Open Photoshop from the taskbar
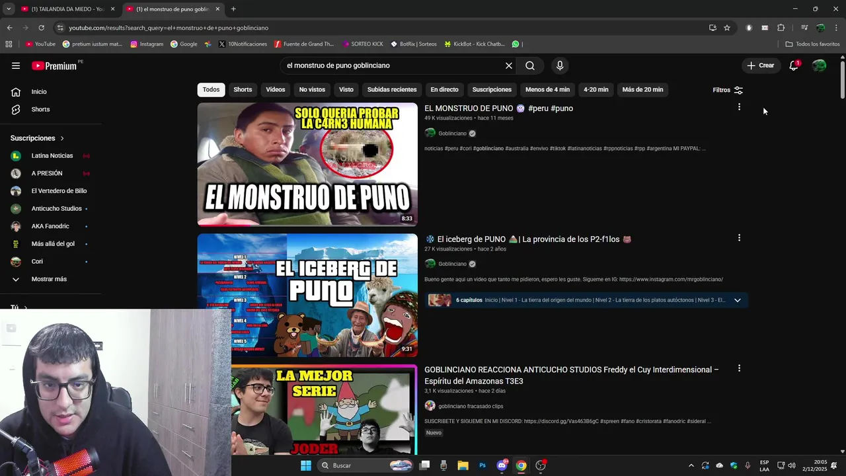The height and width of the screenshot is (476, 846). click(482, 465)
